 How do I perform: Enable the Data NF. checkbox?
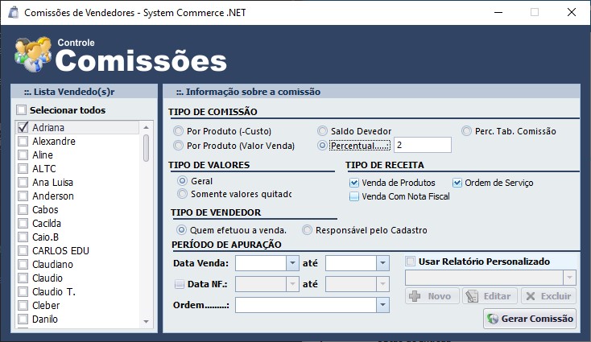(180, 284)
